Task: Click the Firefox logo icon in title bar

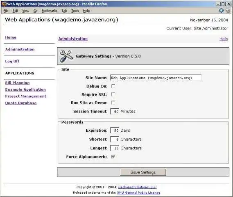Action: 4,4
